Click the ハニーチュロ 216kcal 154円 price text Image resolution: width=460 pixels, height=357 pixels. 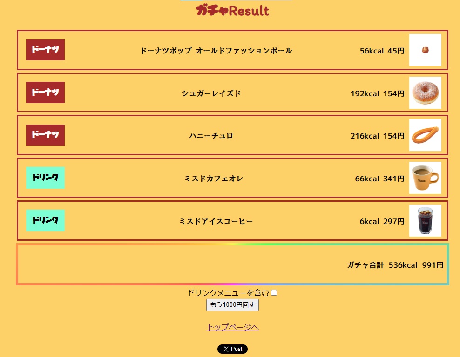377,136
